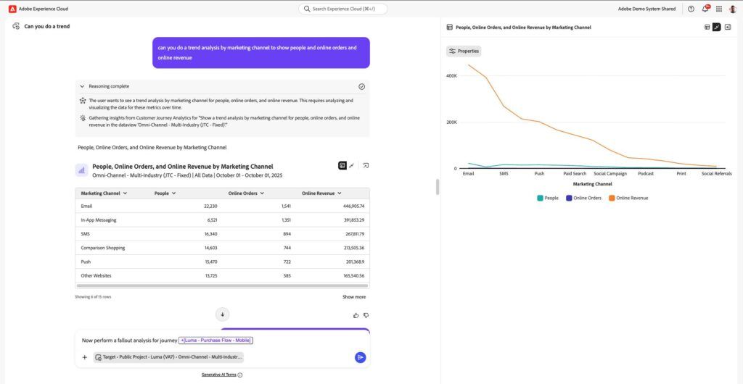Screen dimensions: 743x384
Task: Open the notifications bell
Action: tap(705, 9)
